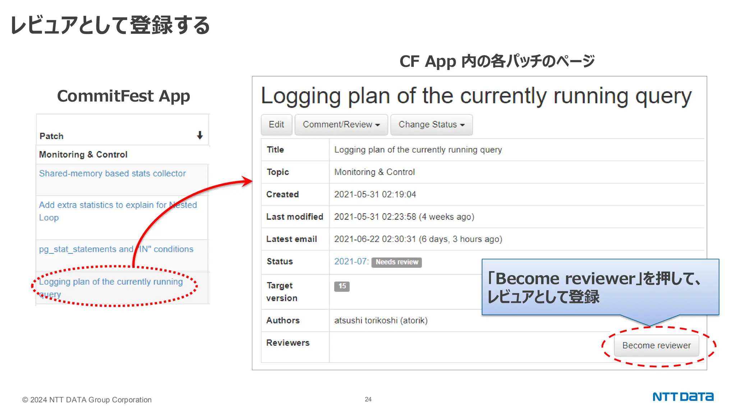Click the 2021-07 commitfest status link
This screenshot has height=414, width=736.
point(351,262)
